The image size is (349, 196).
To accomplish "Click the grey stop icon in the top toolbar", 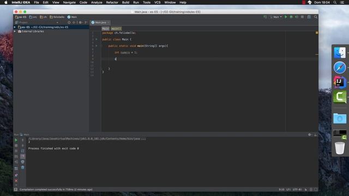I will [302, 17].
